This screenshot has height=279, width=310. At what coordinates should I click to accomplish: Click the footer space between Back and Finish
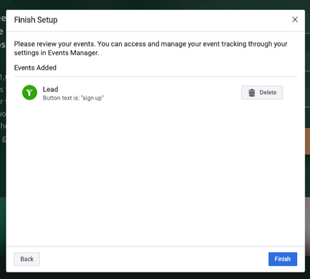click(x=154, y=259)
